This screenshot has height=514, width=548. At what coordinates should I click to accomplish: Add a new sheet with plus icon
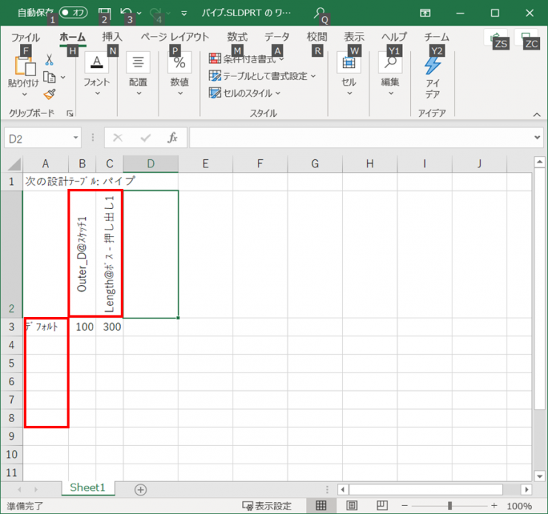coord(141,489)
